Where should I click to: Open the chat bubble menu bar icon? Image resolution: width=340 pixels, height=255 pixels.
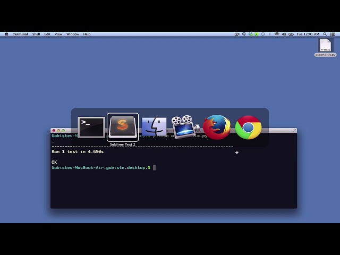[x=244, y=34]
